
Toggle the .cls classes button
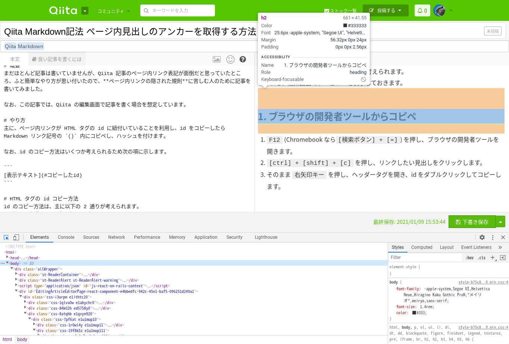(482, 258)
